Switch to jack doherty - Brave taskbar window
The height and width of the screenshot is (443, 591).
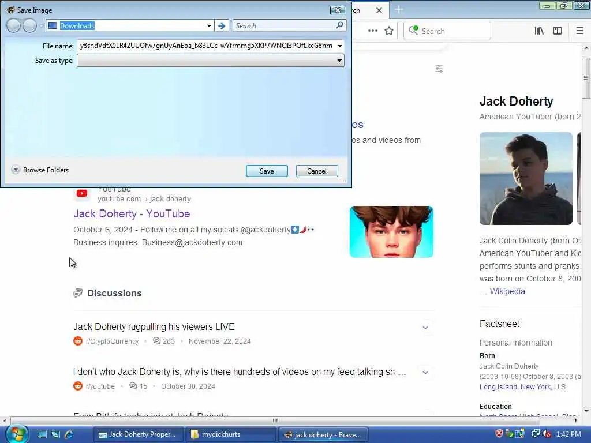point(323,434)
